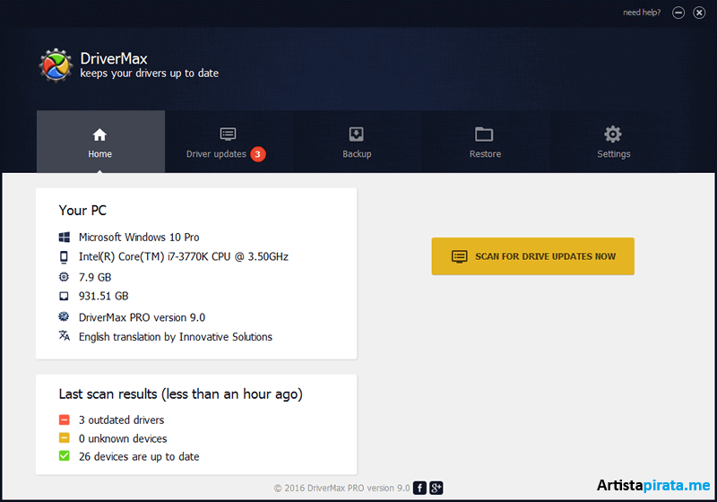Click the green up-to-date devices checkmark
Viewport: 717px width, 502px height.
coord(65,456)
